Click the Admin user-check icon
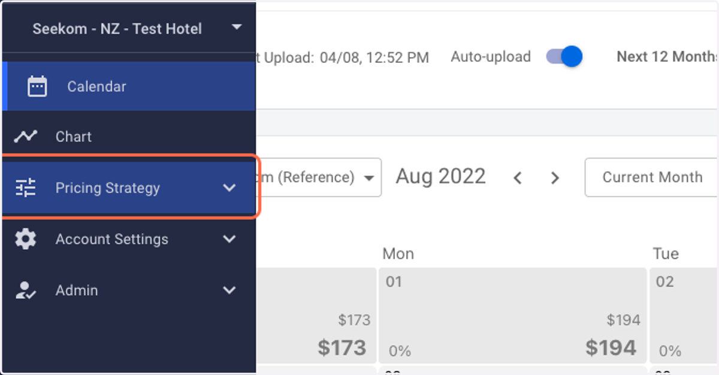719x375 pixels. click(x=25, y=291)
